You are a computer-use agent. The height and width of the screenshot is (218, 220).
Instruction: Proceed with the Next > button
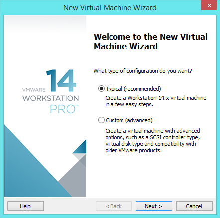(x=154, y=206)
